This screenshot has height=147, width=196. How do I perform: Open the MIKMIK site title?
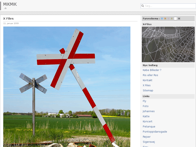pos(10,4)
